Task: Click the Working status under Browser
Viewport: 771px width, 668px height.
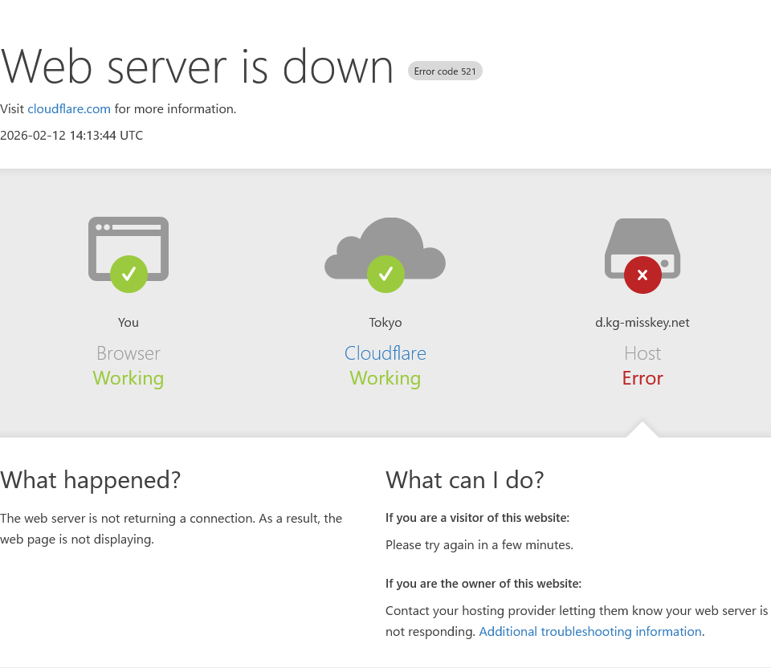Action: point(128,378)
